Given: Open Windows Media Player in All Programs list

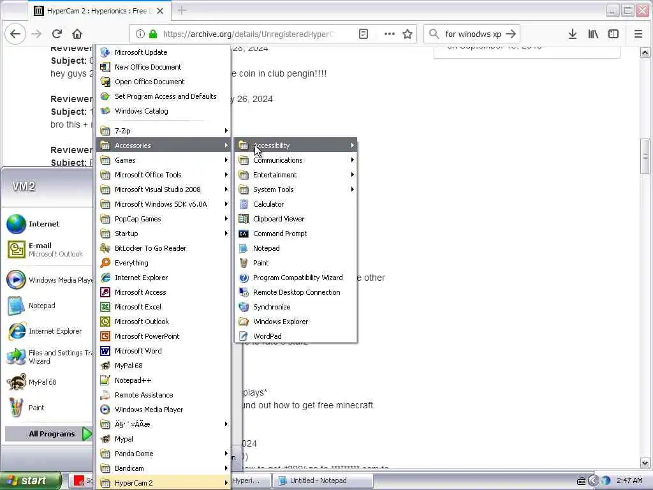Looking at the screenshot, I should 164,409.
